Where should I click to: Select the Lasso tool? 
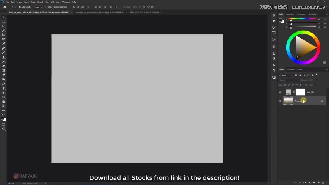click(x=3, y=26)
